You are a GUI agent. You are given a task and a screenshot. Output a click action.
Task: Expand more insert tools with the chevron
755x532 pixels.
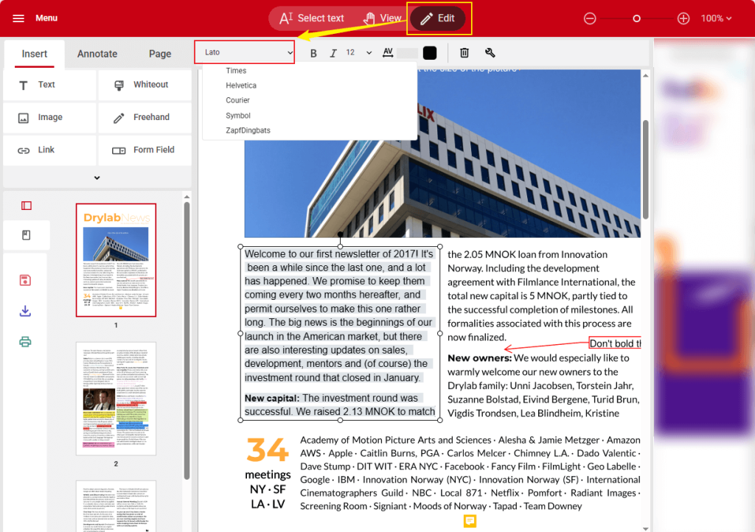tap(96, 177)
